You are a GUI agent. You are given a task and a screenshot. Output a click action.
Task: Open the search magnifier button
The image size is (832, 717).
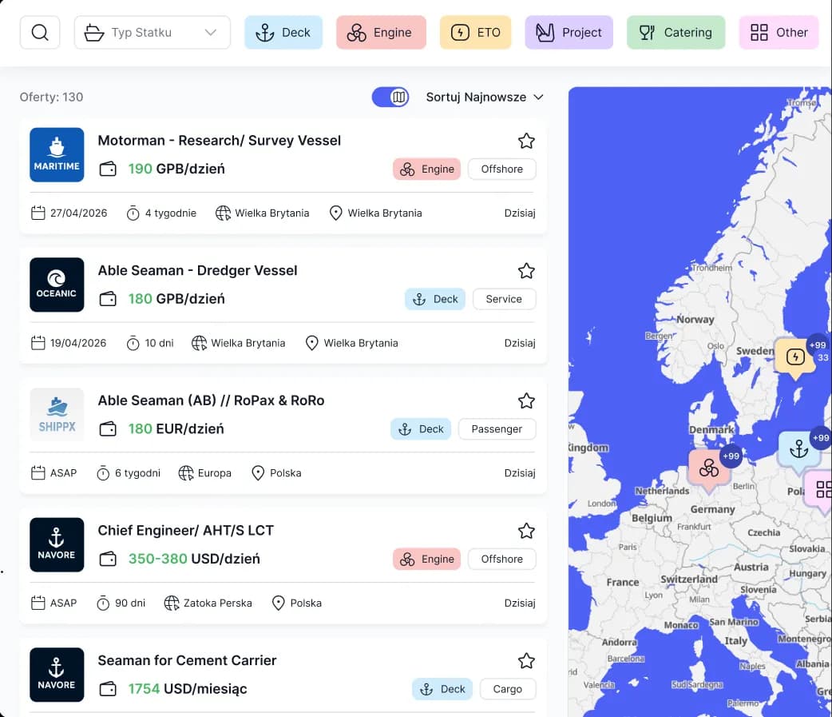[40, 33]
